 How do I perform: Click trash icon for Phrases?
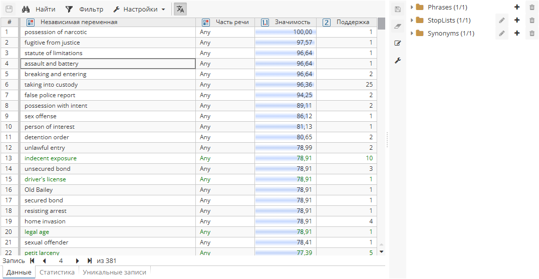coord(532,7)
